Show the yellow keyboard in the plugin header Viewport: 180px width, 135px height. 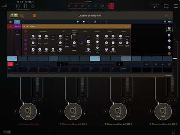pyautogui.click(x=14, y=15)
